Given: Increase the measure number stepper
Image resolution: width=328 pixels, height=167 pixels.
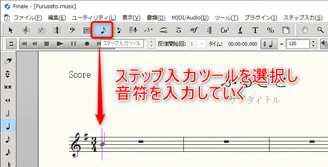Looking at the screenshot, I should (152, 42).
